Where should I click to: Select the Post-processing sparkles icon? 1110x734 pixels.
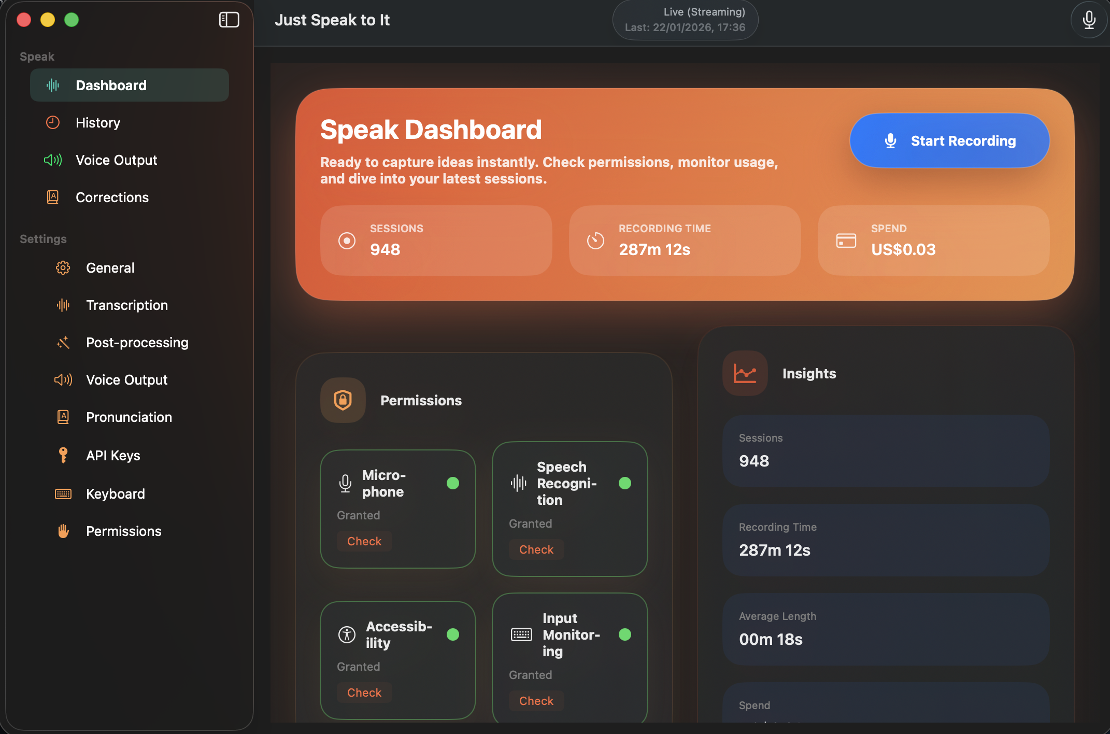(63, 342)
